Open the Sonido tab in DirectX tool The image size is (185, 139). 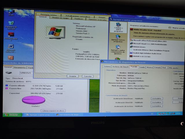(142, 67)
